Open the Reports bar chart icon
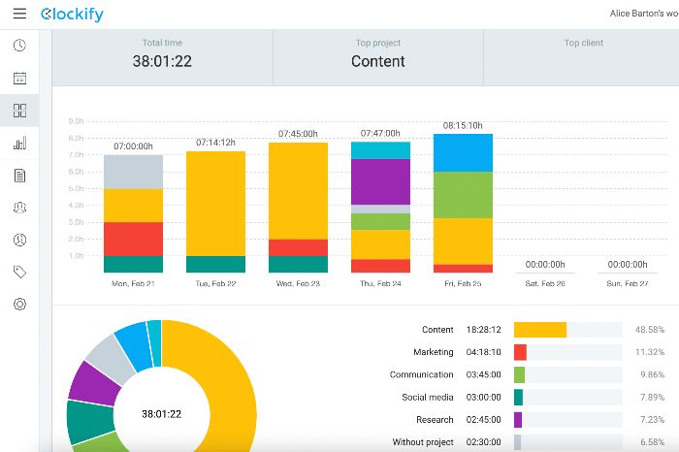Viewport: 679px width, 452px height. (x=19, y=143)
